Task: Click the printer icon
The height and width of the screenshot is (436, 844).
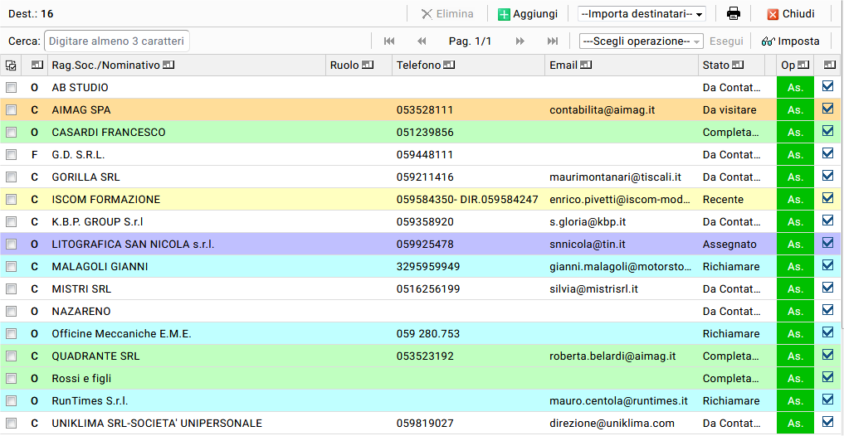Action: [733, 14]
